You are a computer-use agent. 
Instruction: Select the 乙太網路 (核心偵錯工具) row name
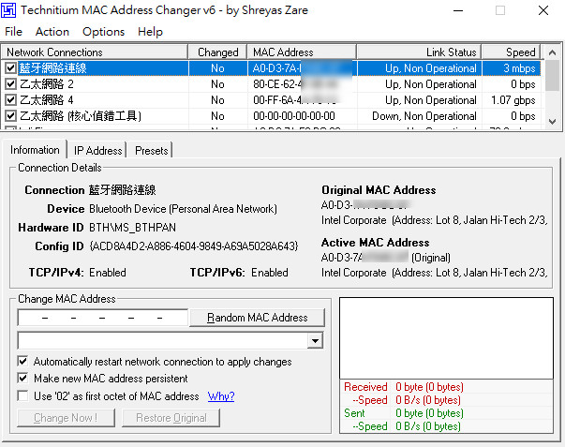point(81,115)
